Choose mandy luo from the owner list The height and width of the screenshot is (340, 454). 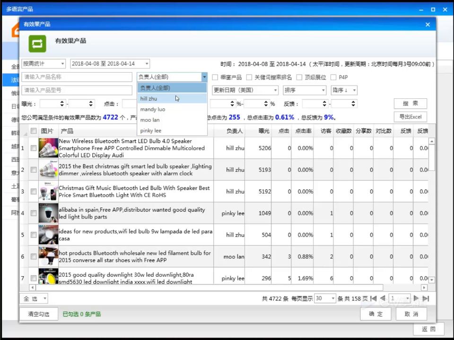pyautogui.click(x=172, y=109)
